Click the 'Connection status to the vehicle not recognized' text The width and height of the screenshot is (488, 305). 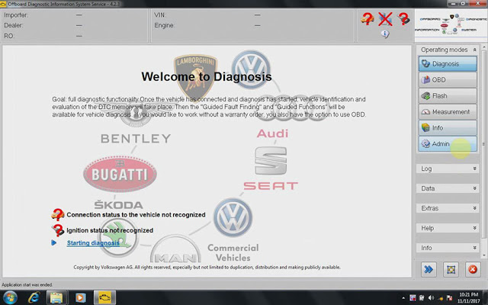tap(136, 215)
